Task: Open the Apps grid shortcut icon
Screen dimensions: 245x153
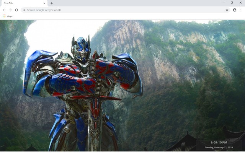Action: click(x=4, y=16)
